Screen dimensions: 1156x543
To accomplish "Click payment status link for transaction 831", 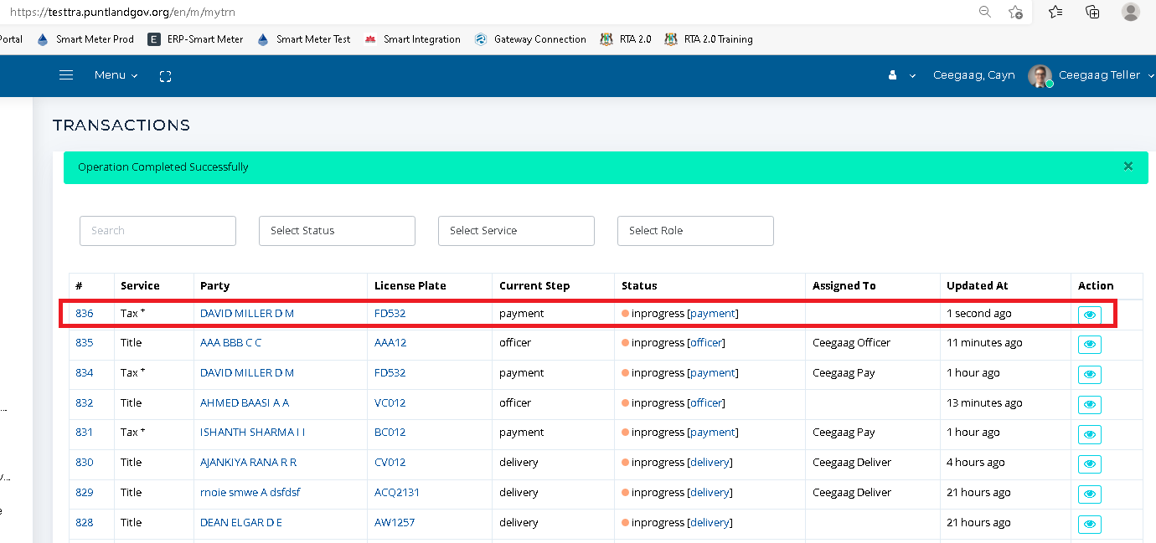I will point(713,432).
